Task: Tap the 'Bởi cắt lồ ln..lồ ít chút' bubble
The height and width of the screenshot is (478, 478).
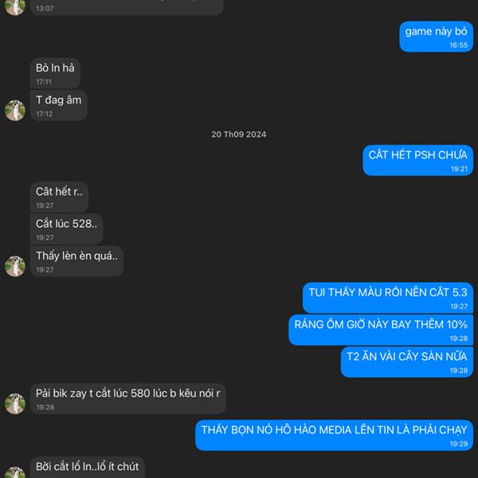Action: (x=87, y=468)
